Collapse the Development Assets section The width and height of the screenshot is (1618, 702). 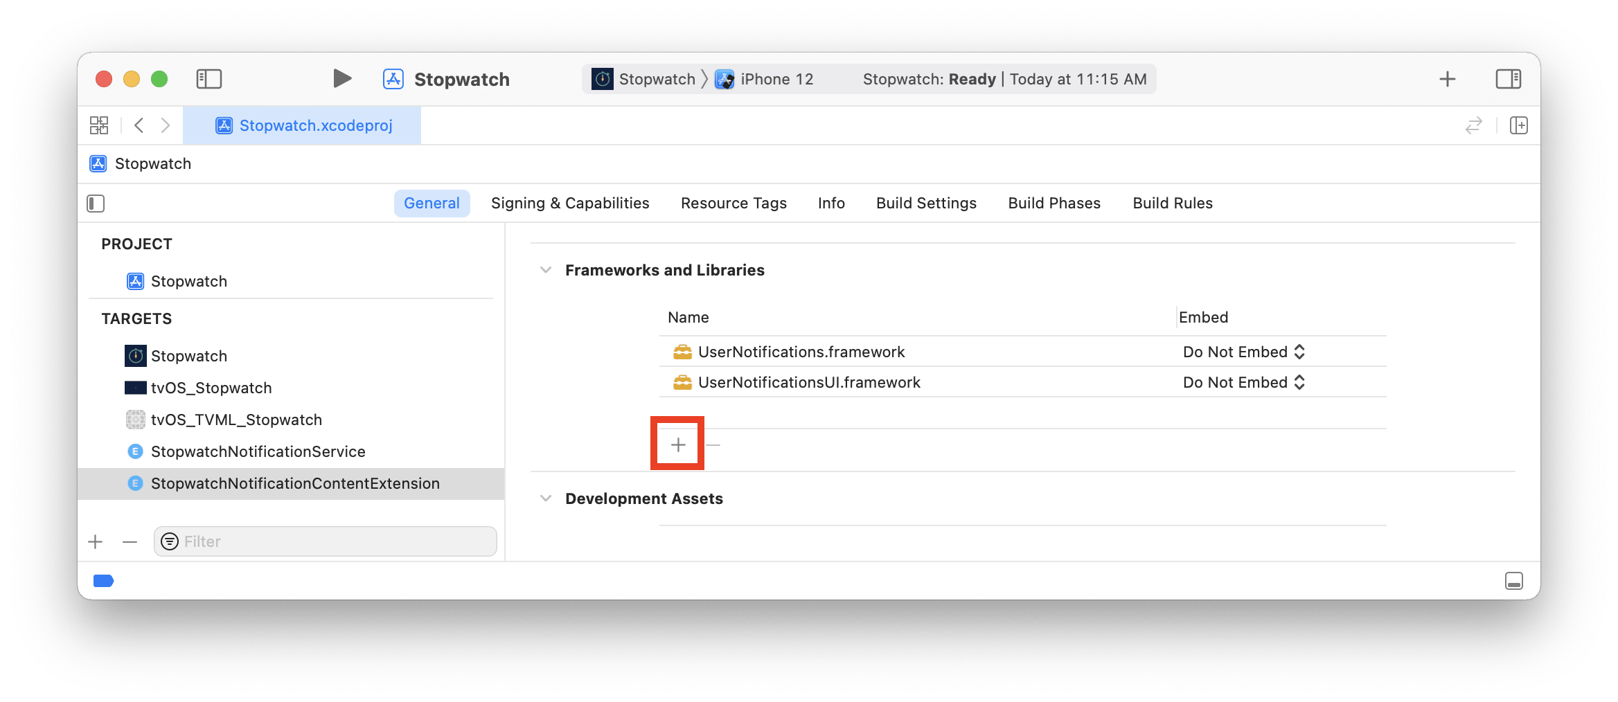coord(545,498)
